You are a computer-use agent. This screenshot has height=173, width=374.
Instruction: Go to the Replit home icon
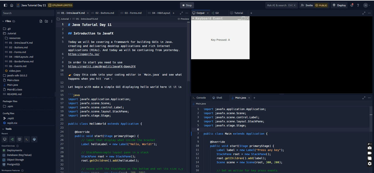tap(12, 5)
